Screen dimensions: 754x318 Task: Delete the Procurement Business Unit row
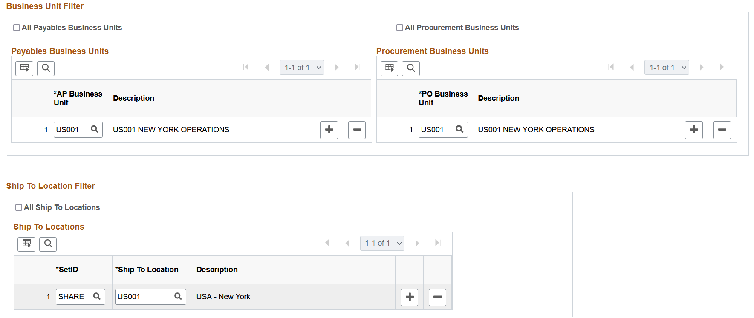722,130
